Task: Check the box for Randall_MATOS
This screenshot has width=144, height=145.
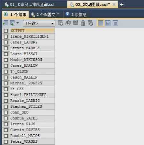Action: (x=6, y=136)
